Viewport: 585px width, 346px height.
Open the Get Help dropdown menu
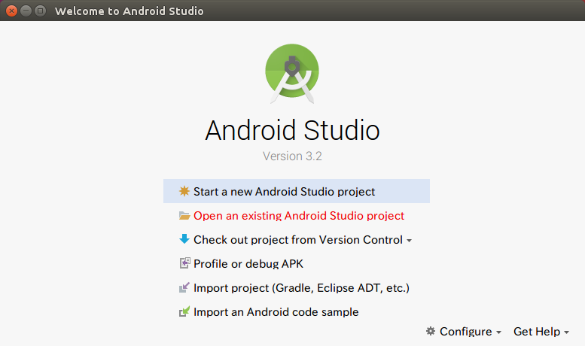click(541, 332)
